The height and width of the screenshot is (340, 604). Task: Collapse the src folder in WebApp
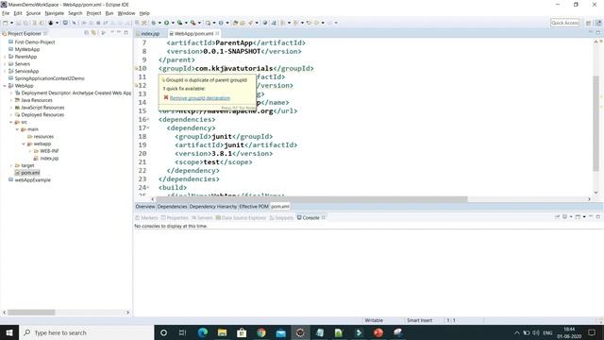[x=10, y=122]
